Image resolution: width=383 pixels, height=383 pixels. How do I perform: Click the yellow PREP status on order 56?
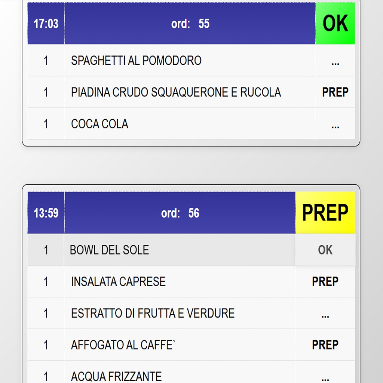(x=325, y=213)
